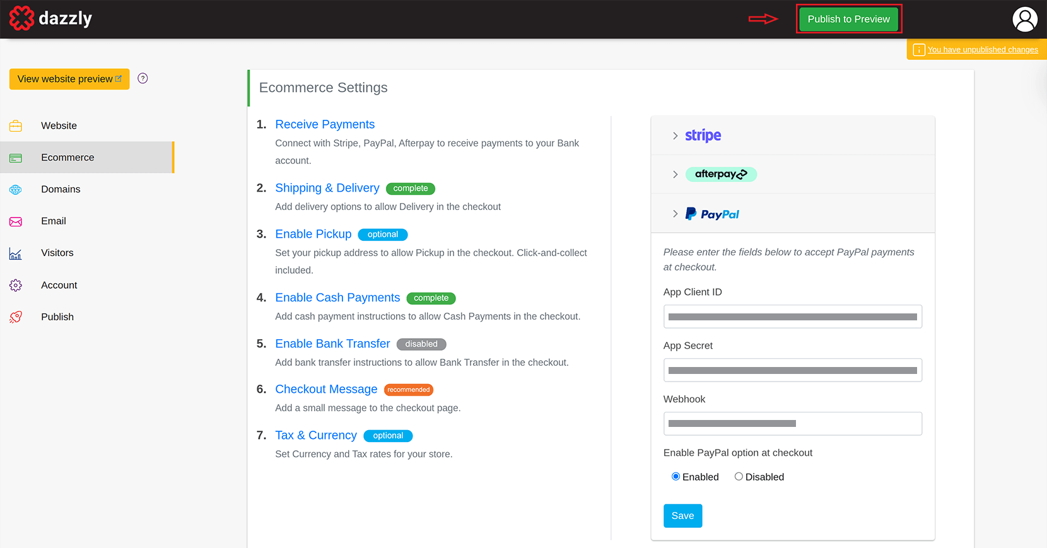Open the user profile avatar icon
This screenshot has height=548, width=1047.
1024,20
